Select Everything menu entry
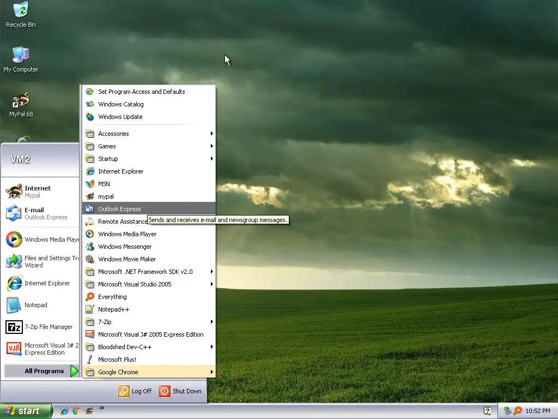This screenshot has width=558, height=419. point(149,297)
